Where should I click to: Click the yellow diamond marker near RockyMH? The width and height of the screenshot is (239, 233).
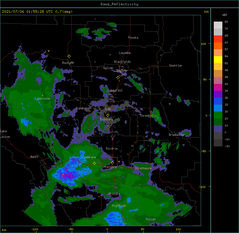pos(69,56)
